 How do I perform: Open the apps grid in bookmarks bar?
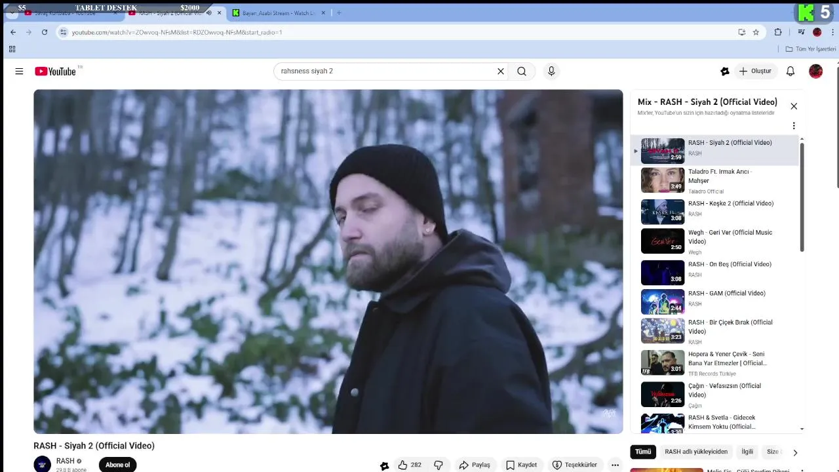[x=12, y=49]
